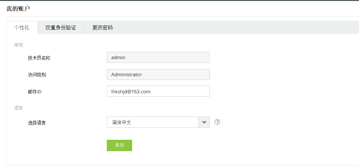This screenshot has height=166, width=359.
Task: Click the blank header area beside 我的账户
Action: pos(190,9)
